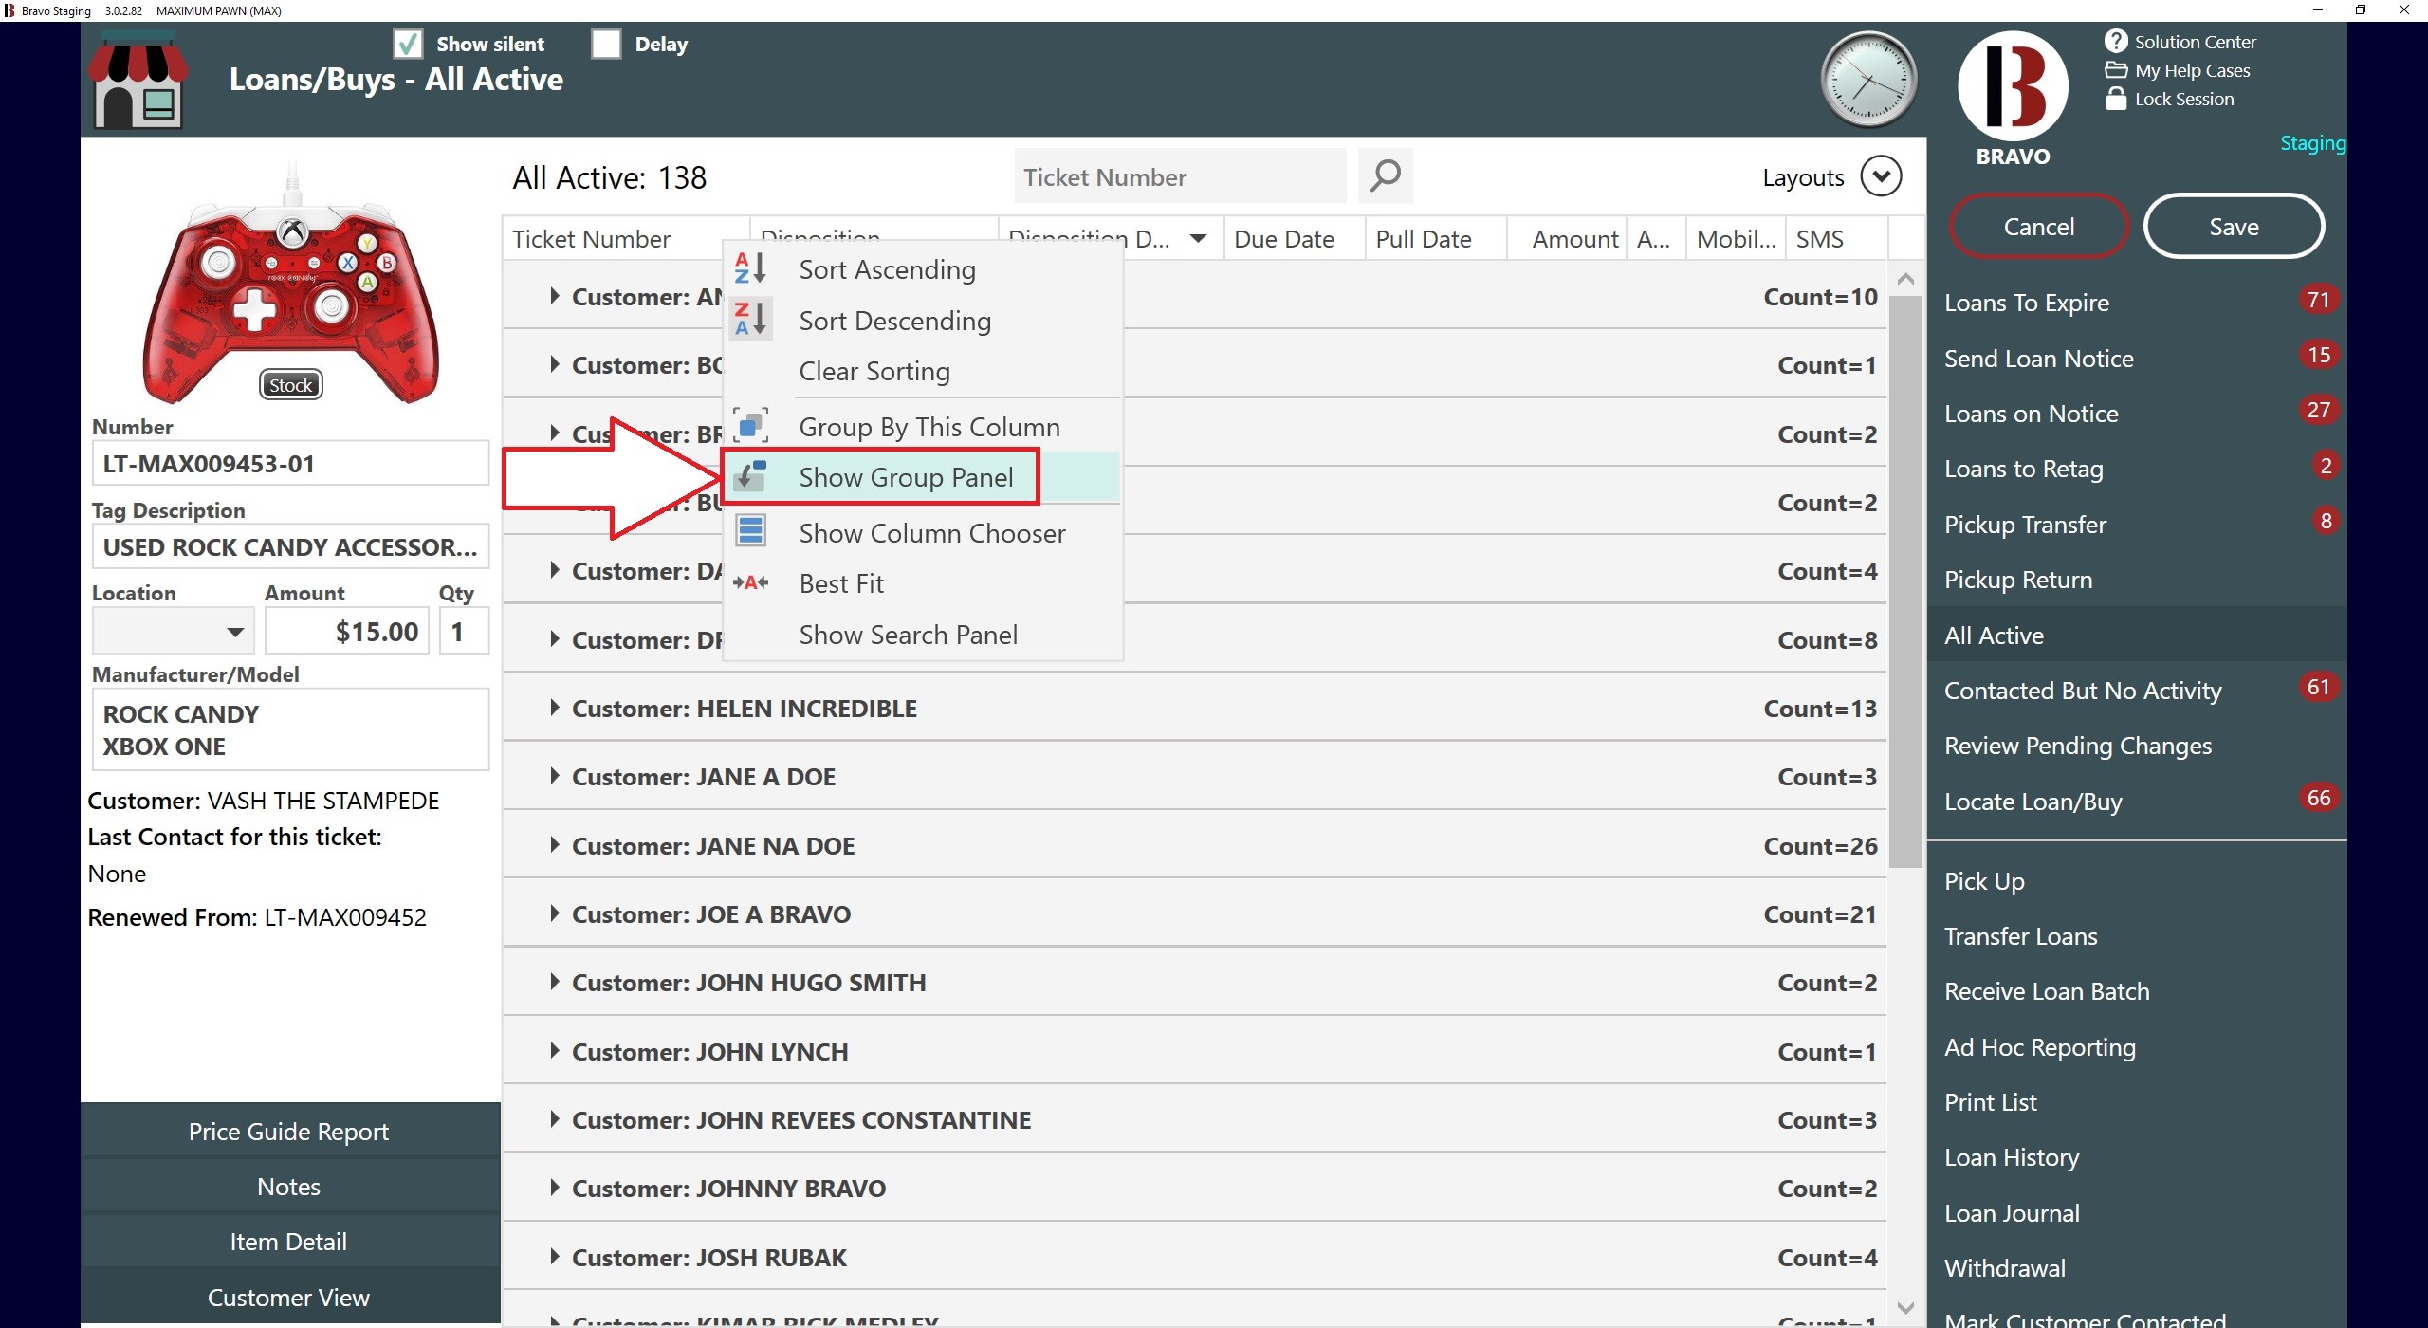Expand the HELEN INCREDIBLE customer group
The image size is (2428, 1328).
(x=555, y=708)
